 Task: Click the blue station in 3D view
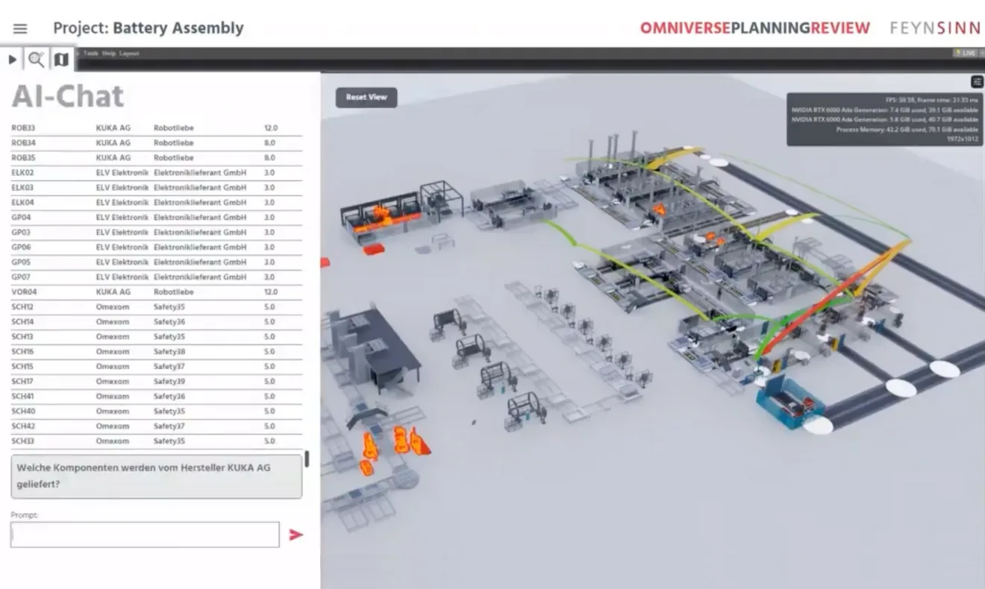click(x=789, y=405)
